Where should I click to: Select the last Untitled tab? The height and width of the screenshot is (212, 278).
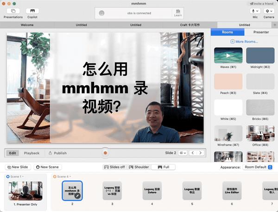245,25
